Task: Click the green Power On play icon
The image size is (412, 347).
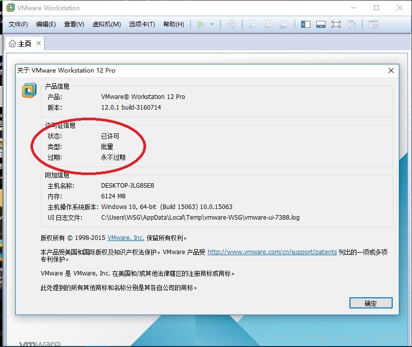Action: click(201, 24)
